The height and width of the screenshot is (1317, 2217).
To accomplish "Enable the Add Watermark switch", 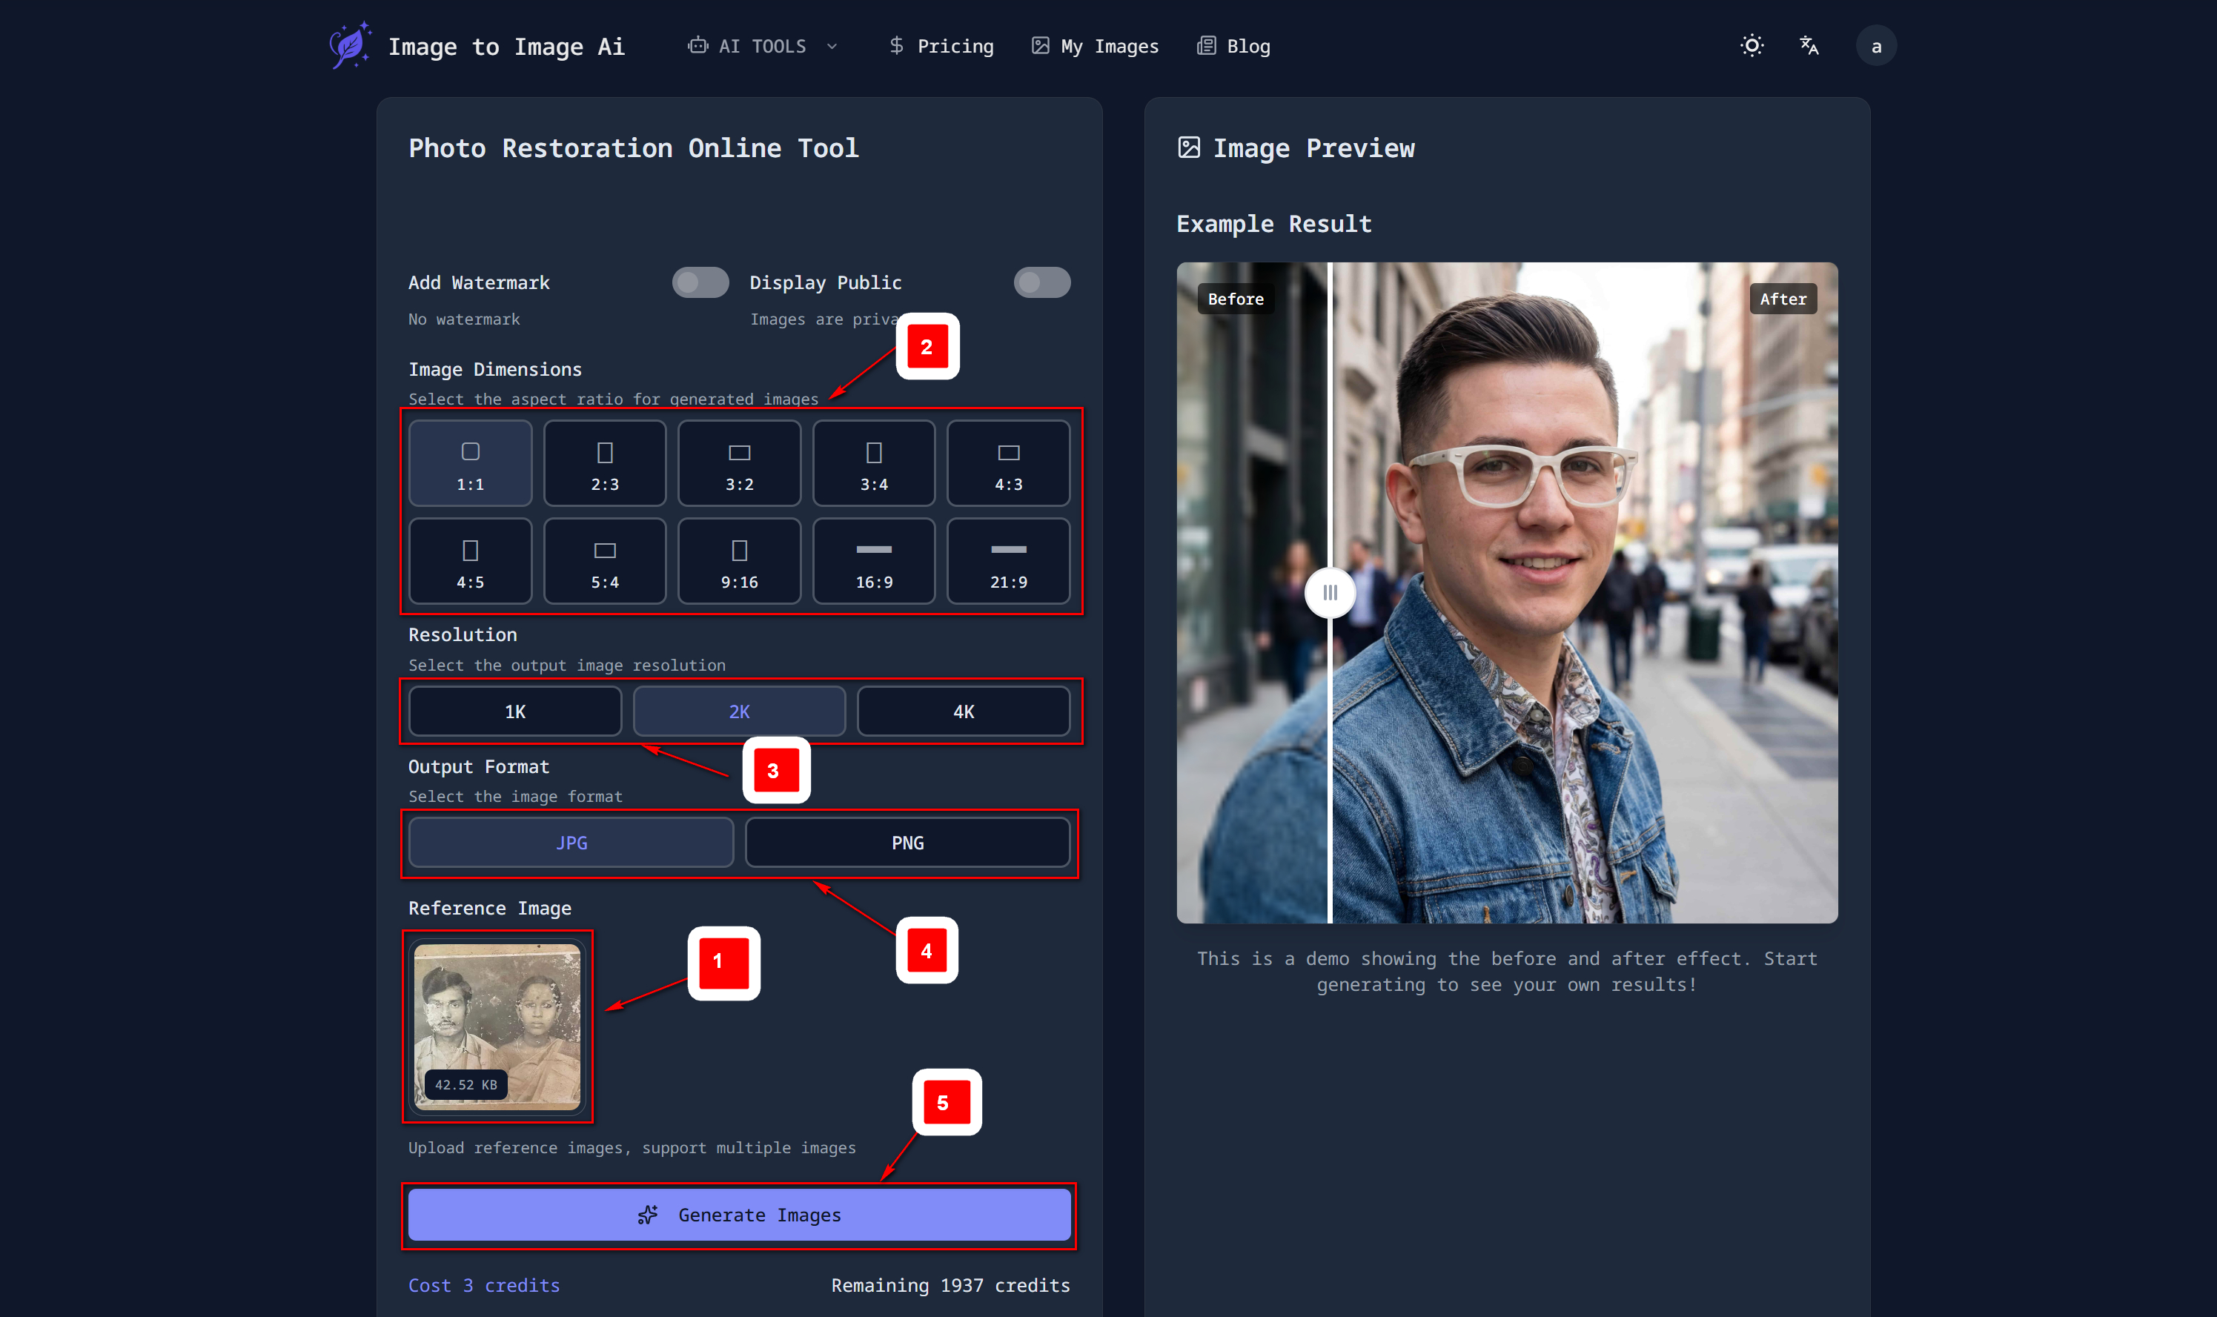I will tap(700, 283).
